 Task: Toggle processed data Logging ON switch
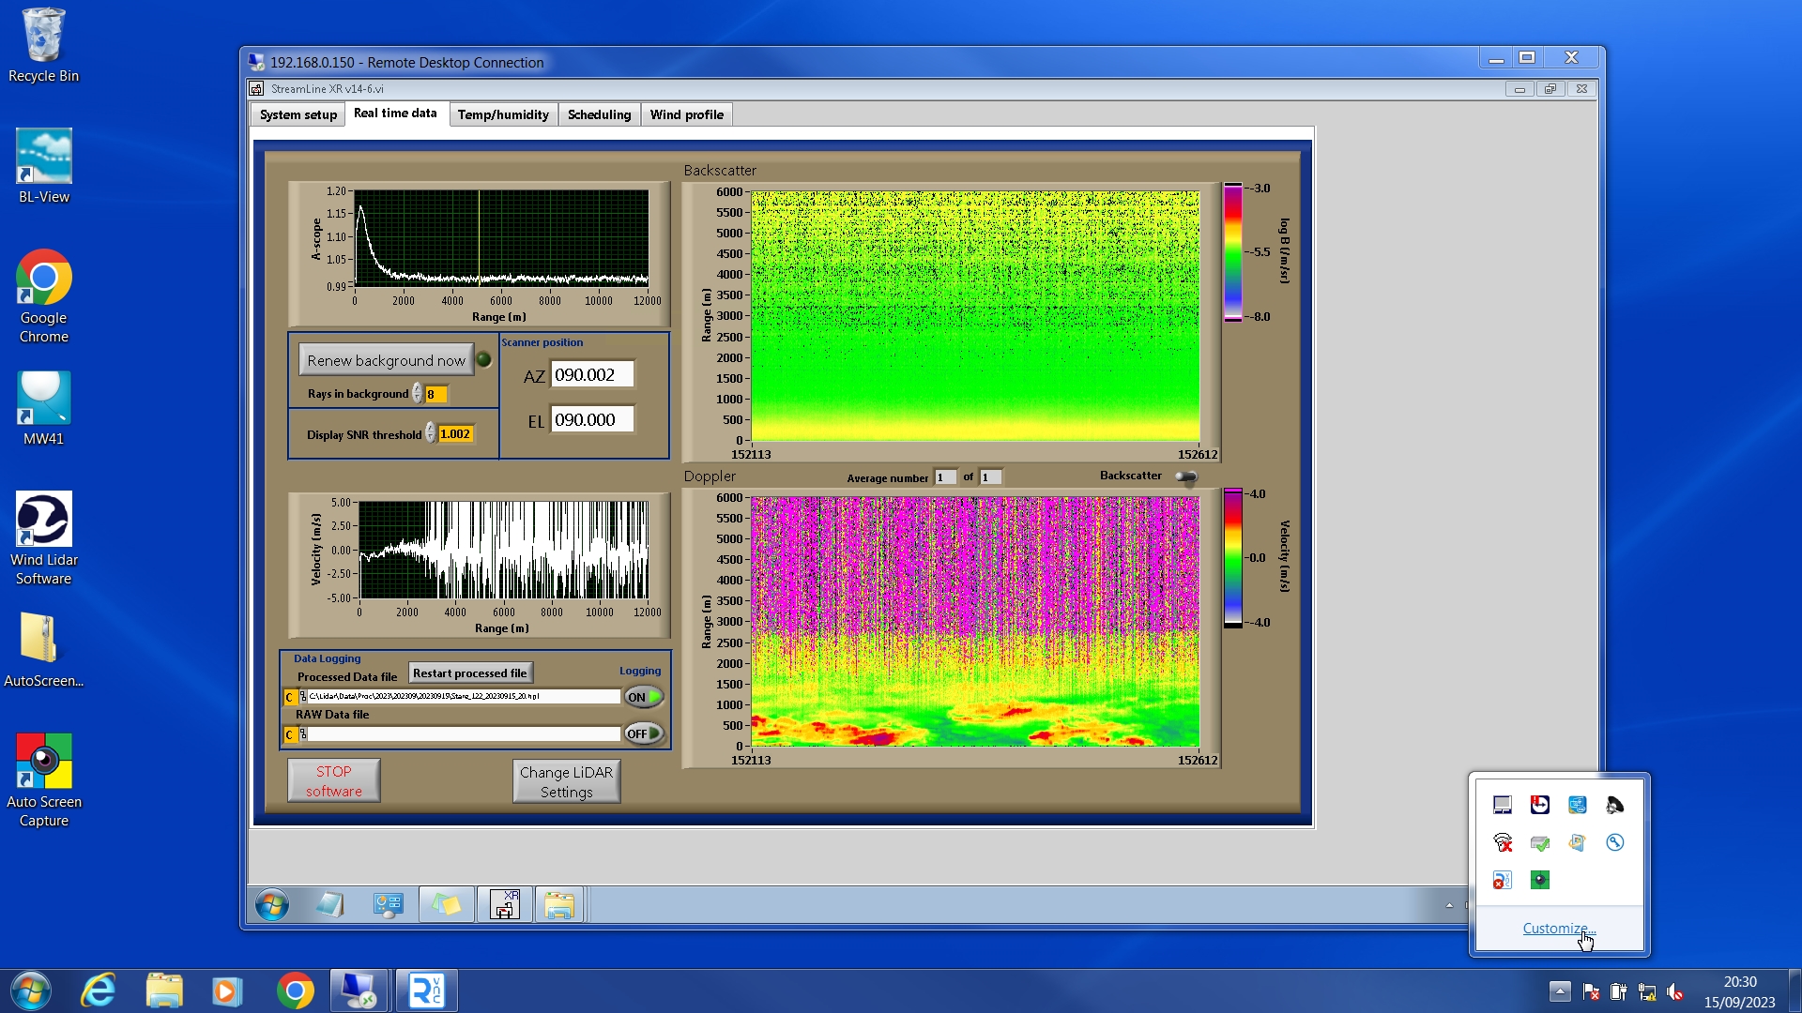tap(644, 697)
